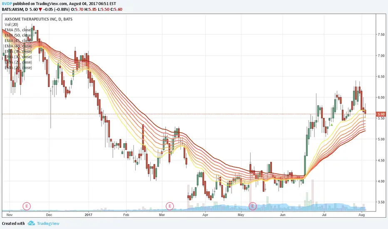
Task: Click the Feb label on the time axis
Action: [x=126, y=215]
